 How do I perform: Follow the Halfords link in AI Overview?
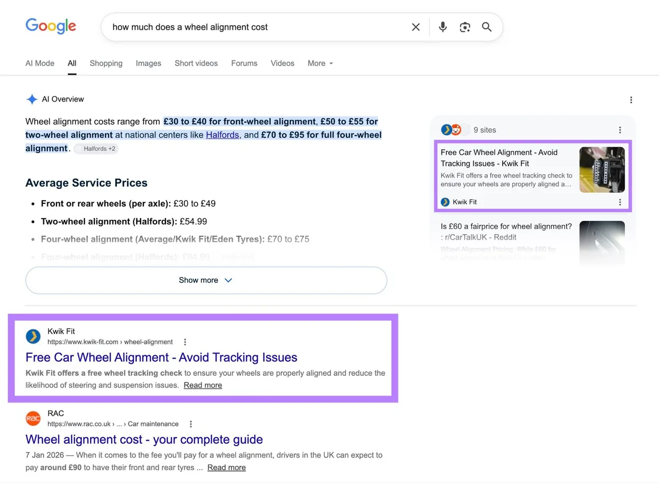[x=222, y=135]
